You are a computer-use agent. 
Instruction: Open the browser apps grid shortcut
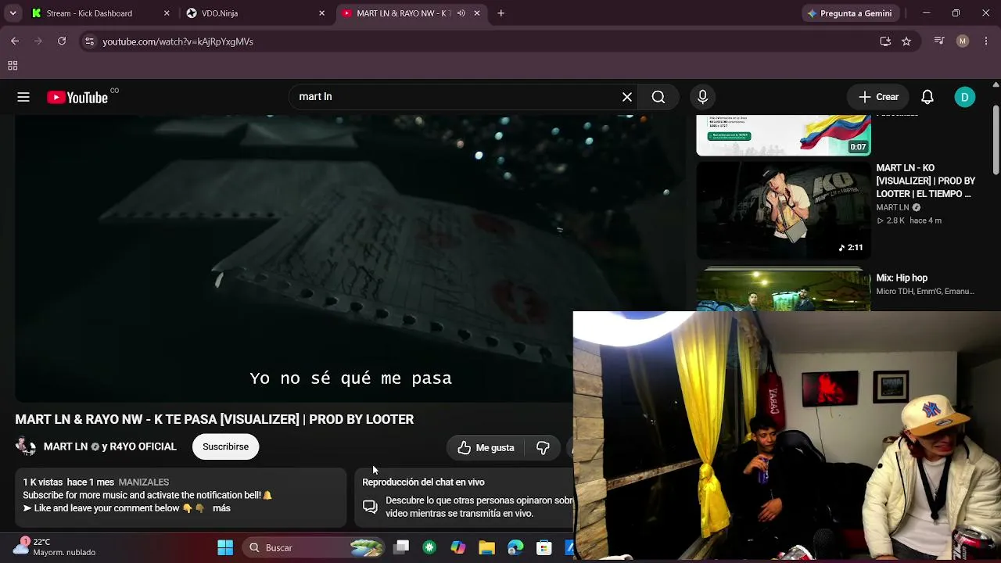pyautogui.click(x=13, y=66)
